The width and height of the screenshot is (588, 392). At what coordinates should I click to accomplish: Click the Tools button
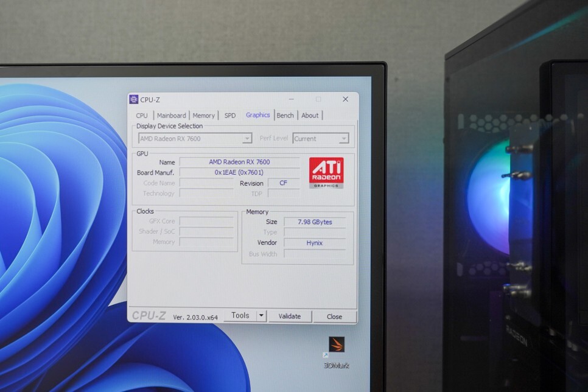coord(240,315)
